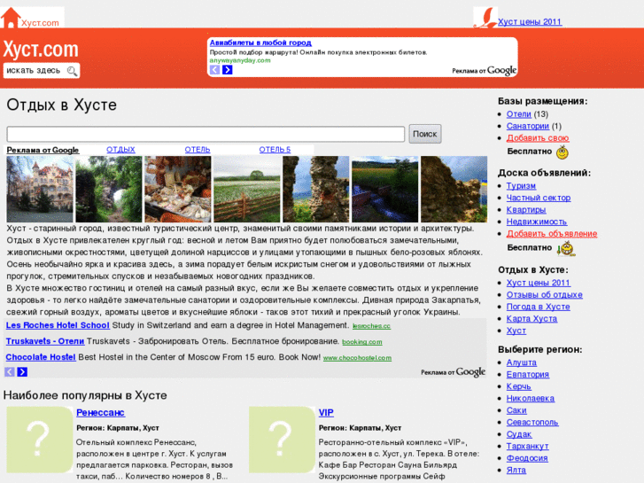The width and height of the screenshot is (644, 483).
Task: Open the Санатории link
Action: [x=528, y=126]
